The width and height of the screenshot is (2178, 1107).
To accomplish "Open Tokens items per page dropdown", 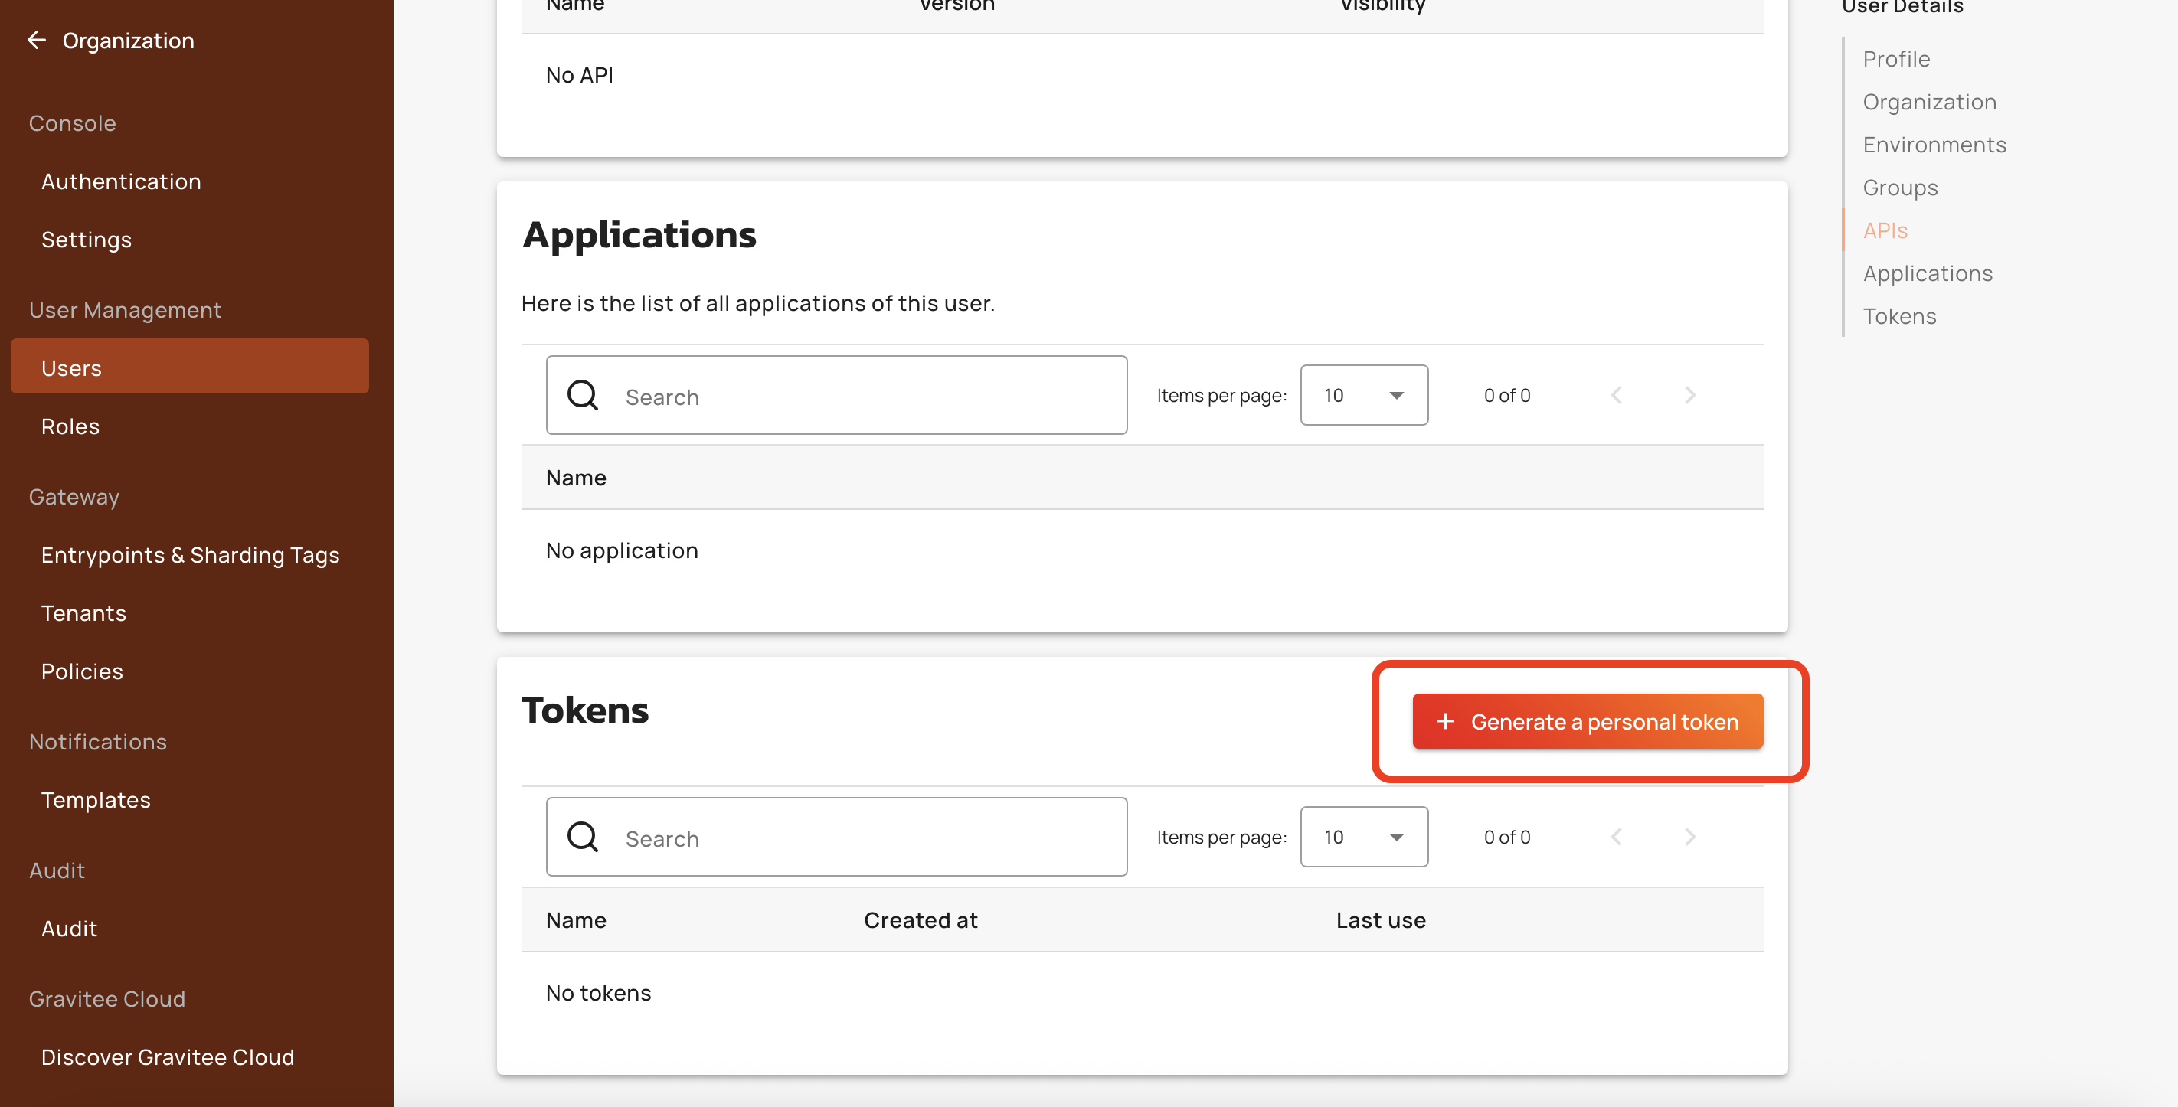I will click(x=1363, y=837).
